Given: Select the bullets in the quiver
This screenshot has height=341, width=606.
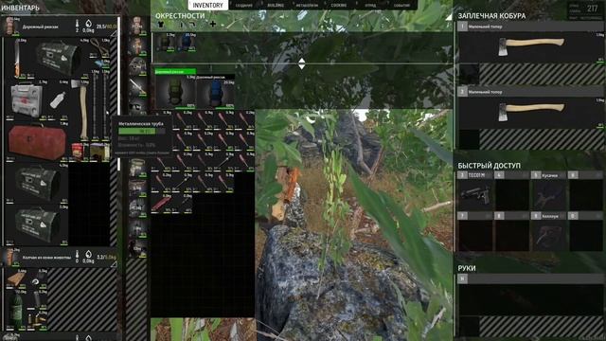Looking at the screenshot, I should tap(37, 320).
